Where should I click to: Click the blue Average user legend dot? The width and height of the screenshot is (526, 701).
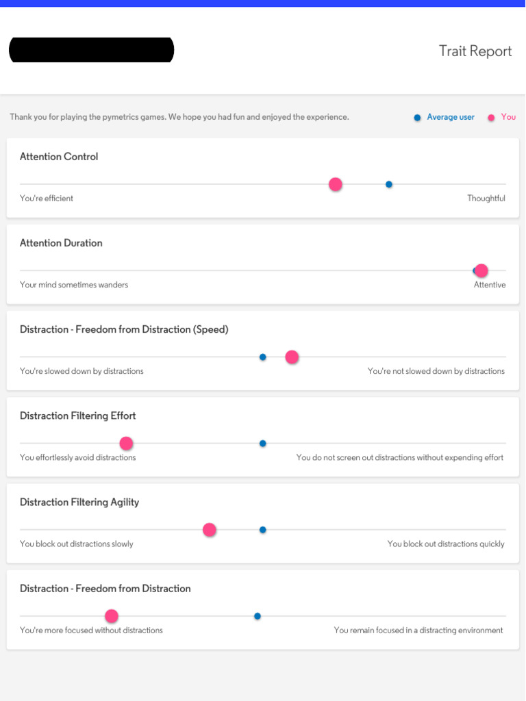(x=417, y=118)
